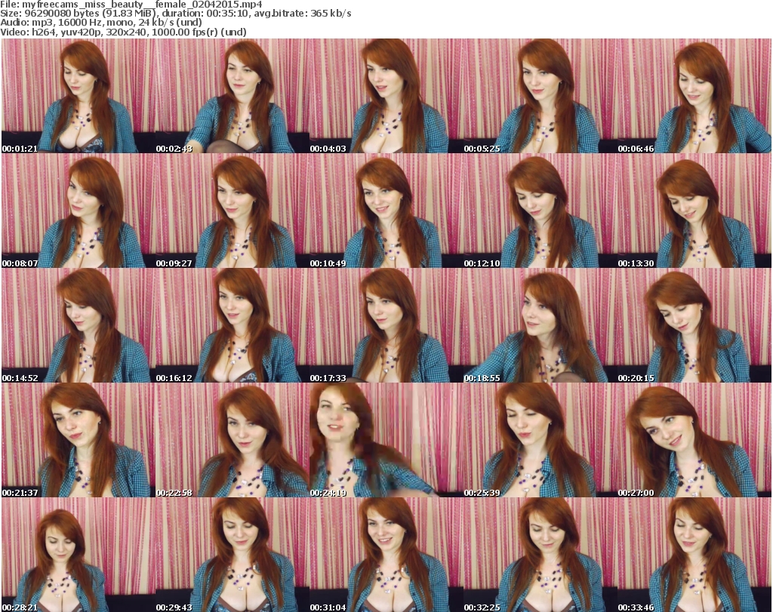The image size is (773, 612).
Task: Click the thumbnail timestamped 00:21:37
Action: (x=79, y=440)
